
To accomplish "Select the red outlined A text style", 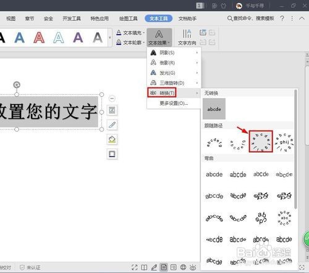I will point(39,38).
